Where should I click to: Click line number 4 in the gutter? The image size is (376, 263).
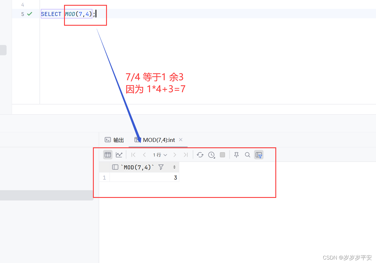[x=23, y=5]
